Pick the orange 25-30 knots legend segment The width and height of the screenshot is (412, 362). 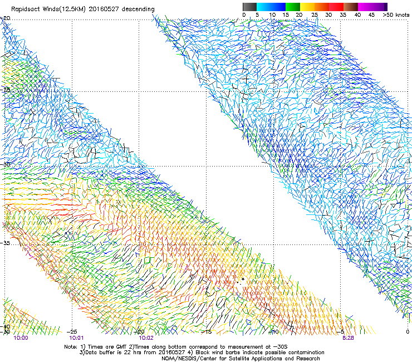click(x=322, y=7)
